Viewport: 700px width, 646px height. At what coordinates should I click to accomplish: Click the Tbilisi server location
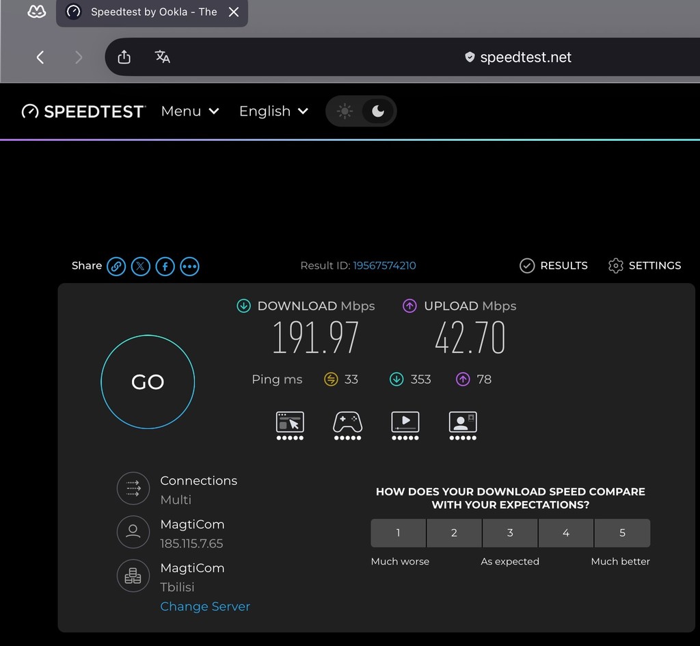(177, 587)
